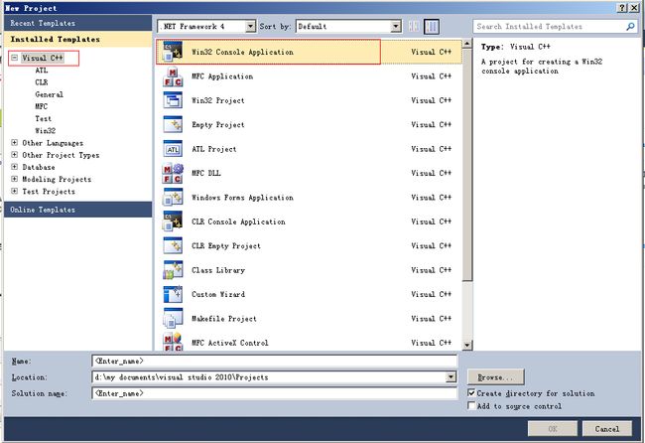
Task: Select the "Windows Forms Application" label
Action: click(x=242, y=198)
